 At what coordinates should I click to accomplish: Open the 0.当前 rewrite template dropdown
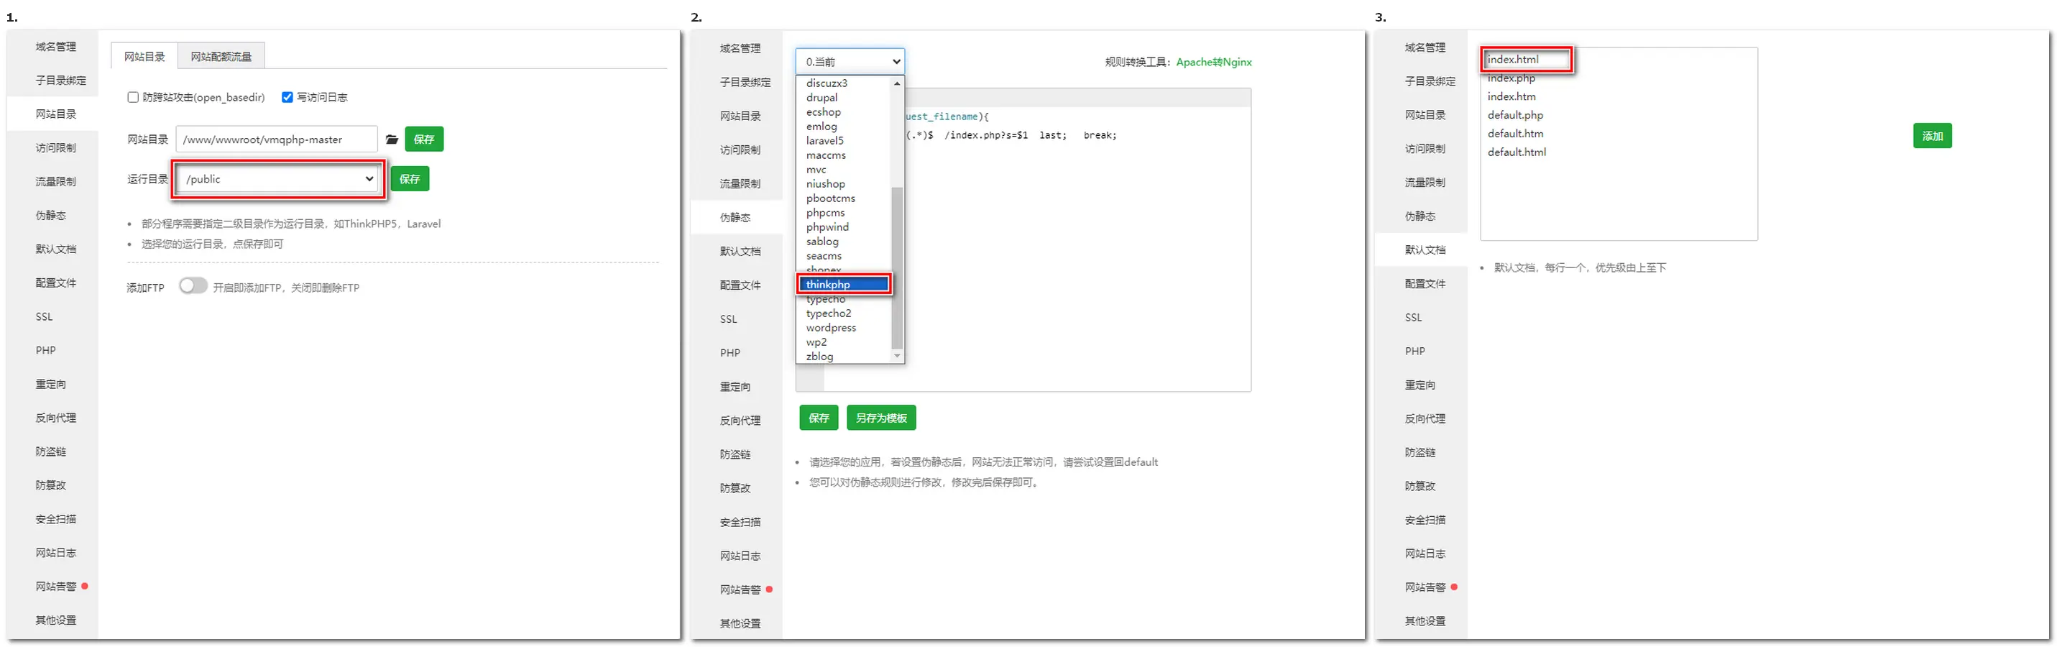pos(850,62)
